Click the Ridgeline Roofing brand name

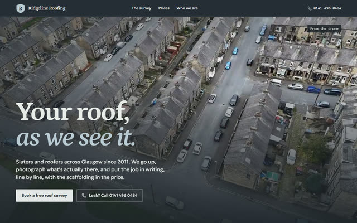coord(47,8)
